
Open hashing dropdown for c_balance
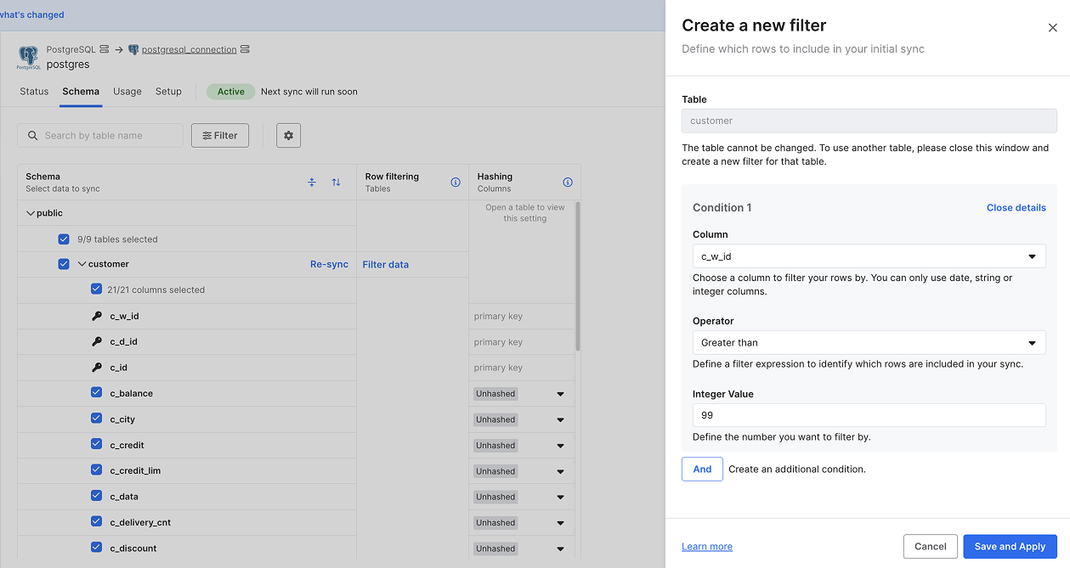[560, 394]
